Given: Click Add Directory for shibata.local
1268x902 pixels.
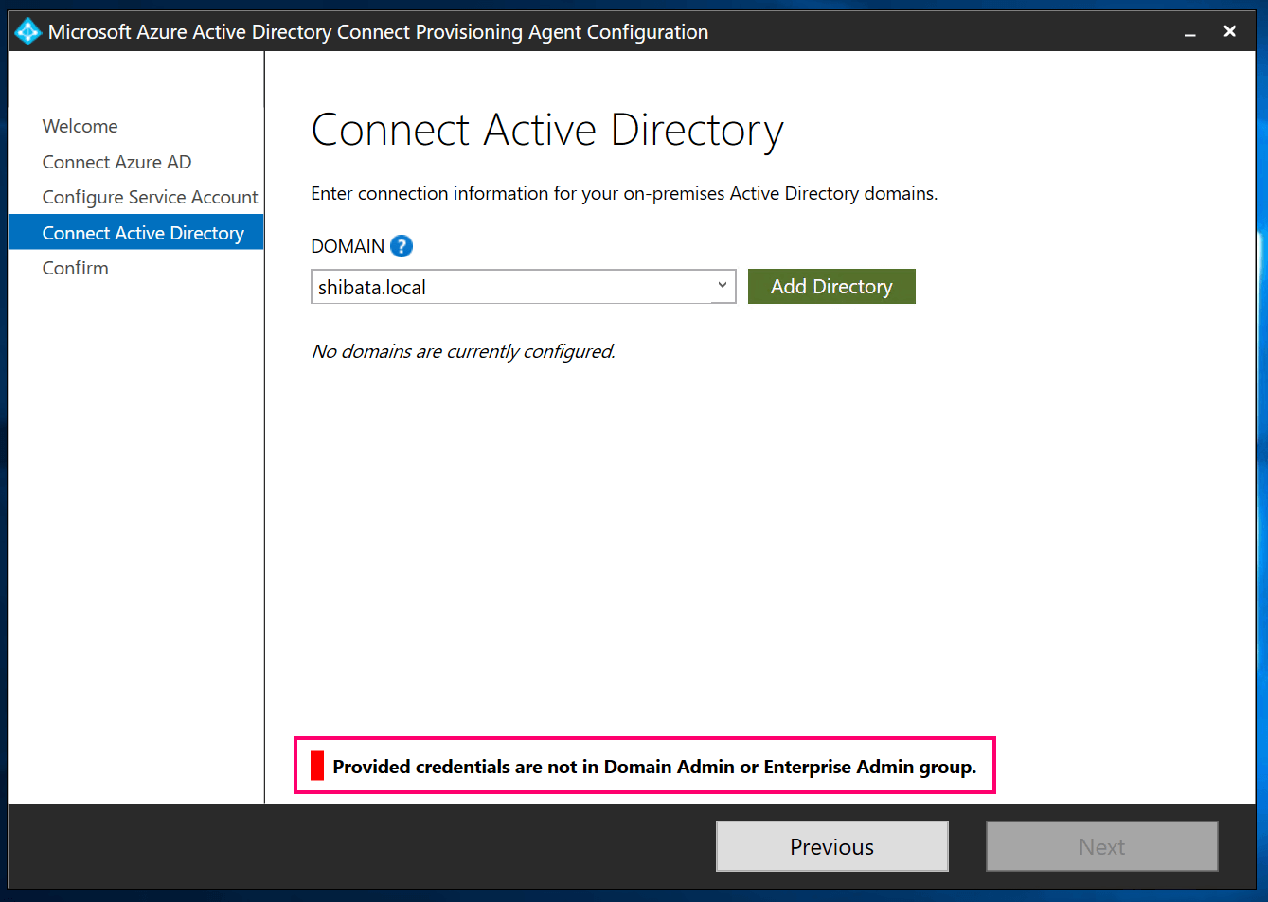Looking at the screenshot, I should click(x=830, y=286).
